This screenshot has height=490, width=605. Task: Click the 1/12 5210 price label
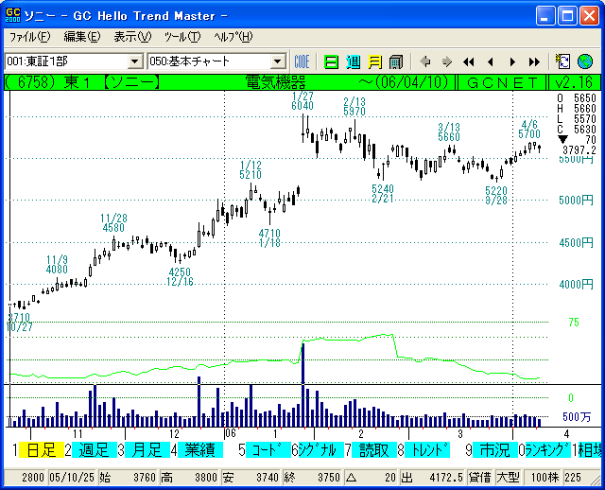(251, 170)
